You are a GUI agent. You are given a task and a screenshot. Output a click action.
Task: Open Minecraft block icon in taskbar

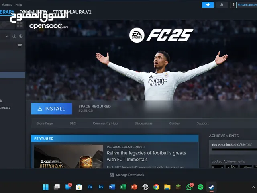[x=178, y=187]
